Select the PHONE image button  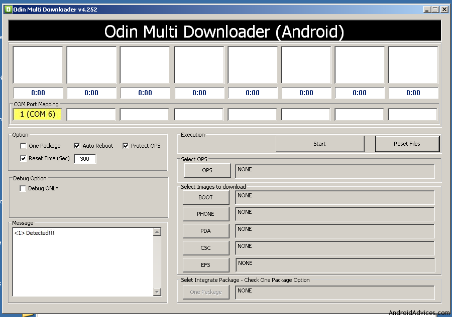pyautogui.click(x=206, y=214)
